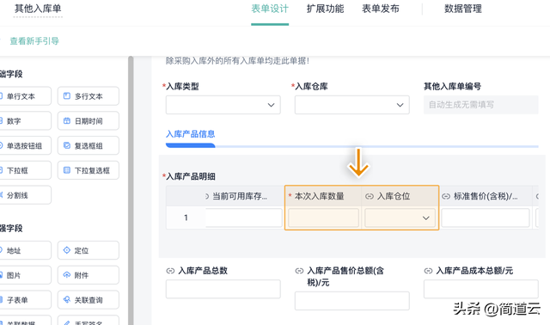Add a 分割线 field
The image size is (550, 325).
(x=25, y=195)
